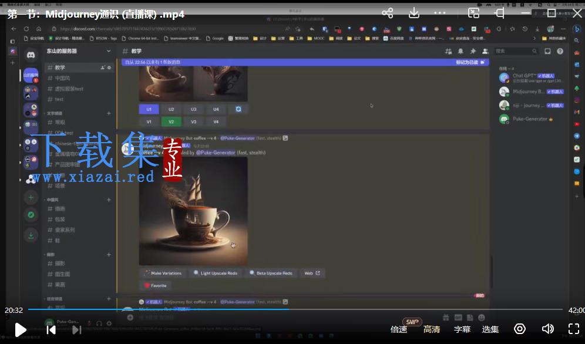
Task: Collapse the 语音频道 category
Action: click(x=54, y=299)
